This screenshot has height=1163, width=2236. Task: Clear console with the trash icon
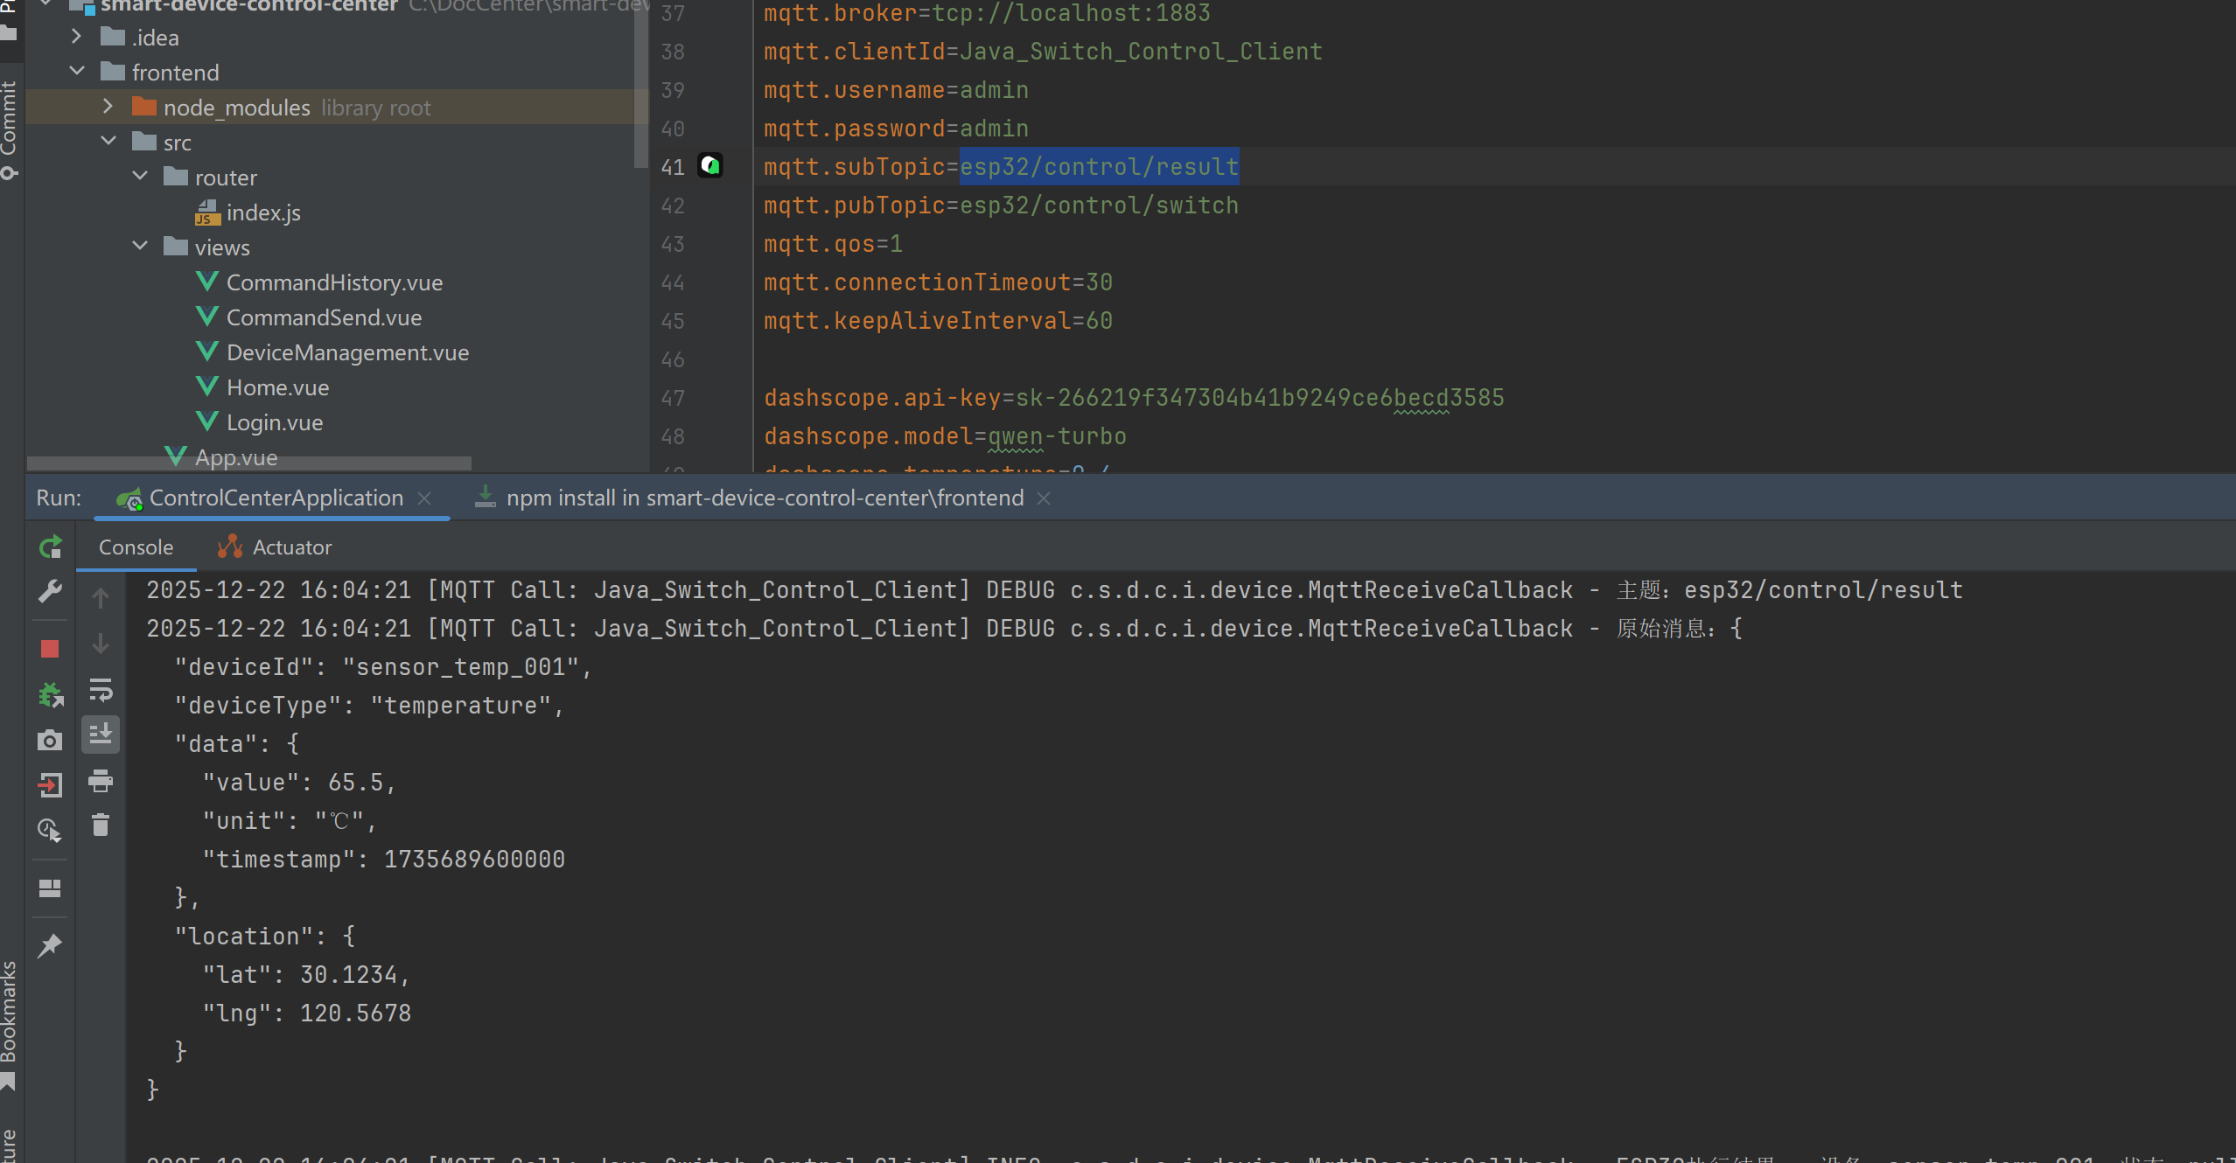(101, 825)
